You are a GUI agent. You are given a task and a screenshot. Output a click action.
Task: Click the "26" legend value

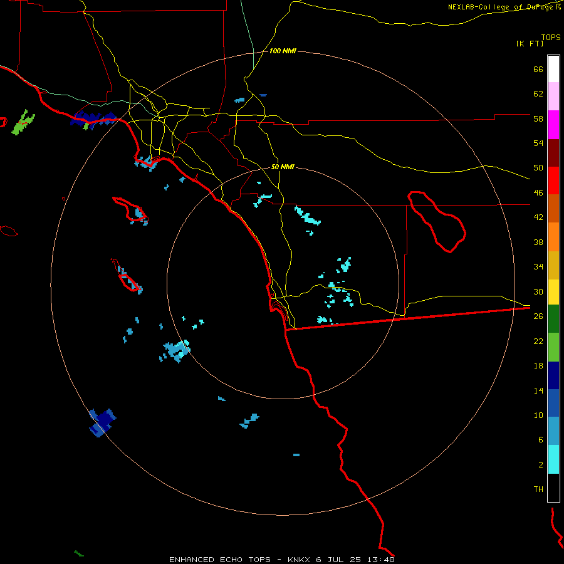coord(538,316)
